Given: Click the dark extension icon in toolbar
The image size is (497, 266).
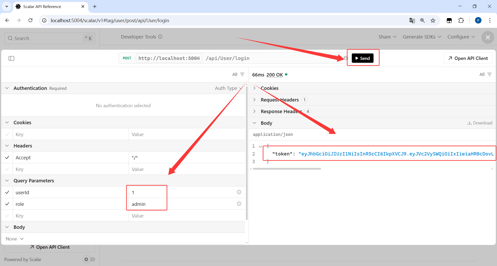Looking at the screenshot, I should (449, 20).
